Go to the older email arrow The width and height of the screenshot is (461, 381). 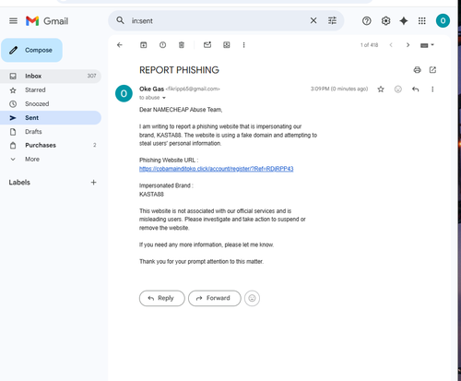[x=408, y=45]
